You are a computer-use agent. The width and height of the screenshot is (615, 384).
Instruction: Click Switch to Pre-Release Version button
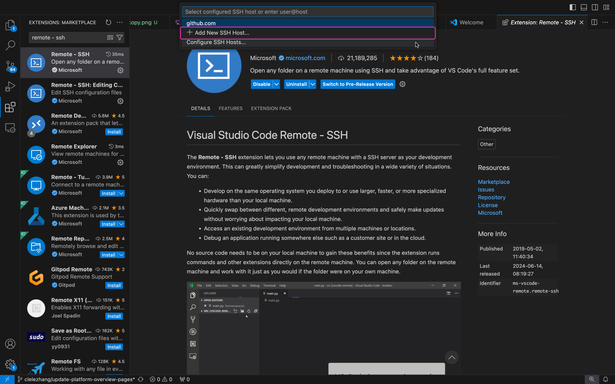click(357, 84)
